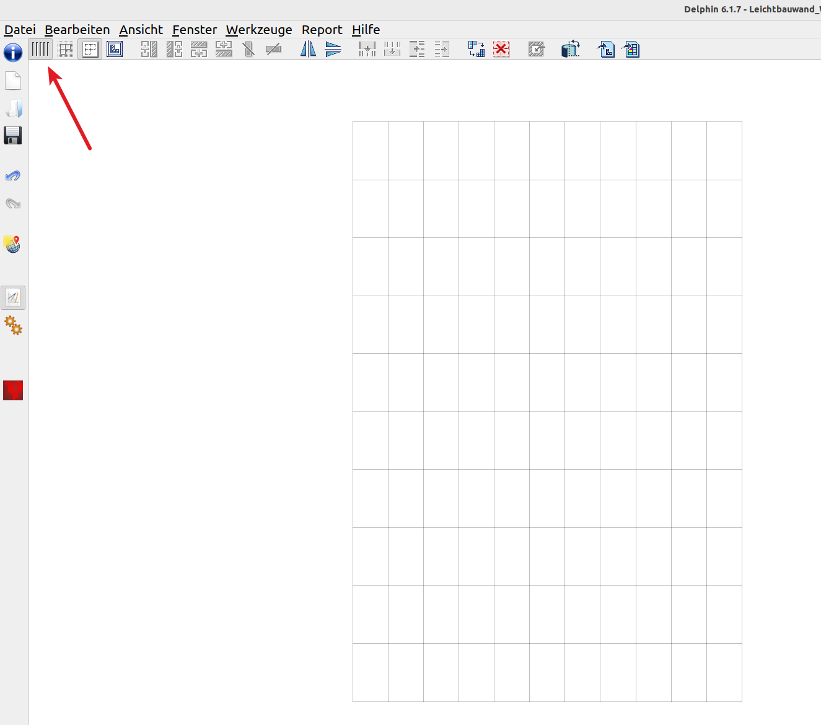Viewport: 821px width, 725px height.
Task: Undo the last action with blue arrow
Action: [x=13, y=176]
